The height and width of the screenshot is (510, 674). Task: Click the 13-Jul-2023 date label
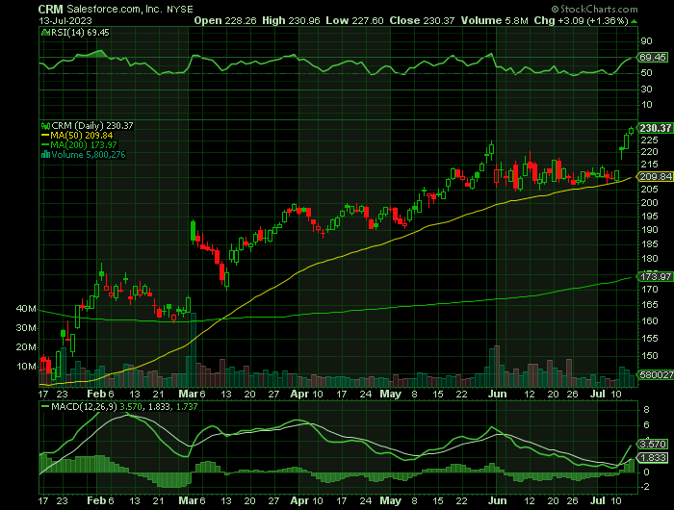point(65,20)
